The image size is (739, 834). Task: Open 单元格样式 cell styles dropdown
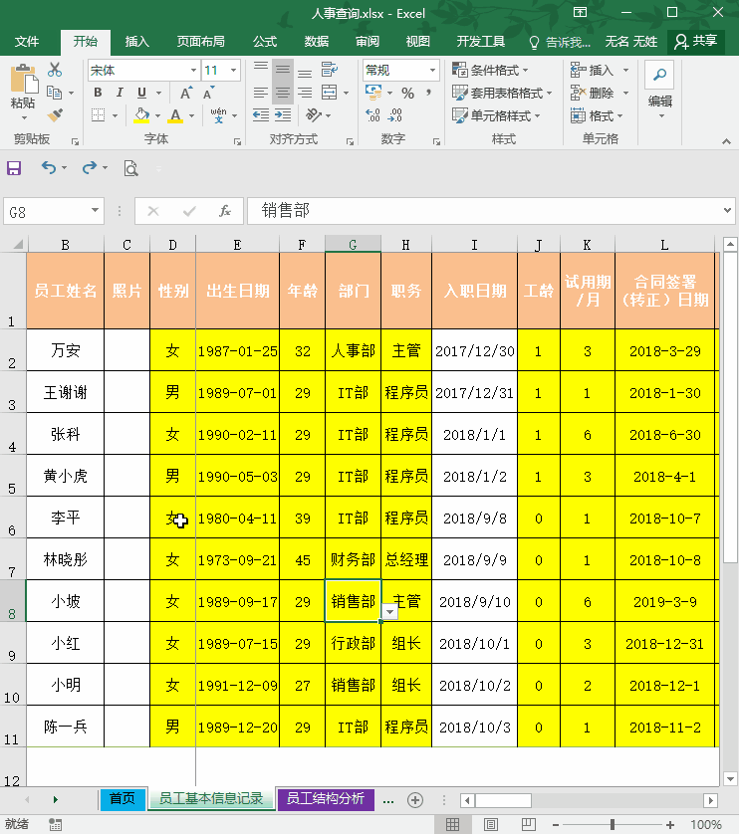point(496,115)
